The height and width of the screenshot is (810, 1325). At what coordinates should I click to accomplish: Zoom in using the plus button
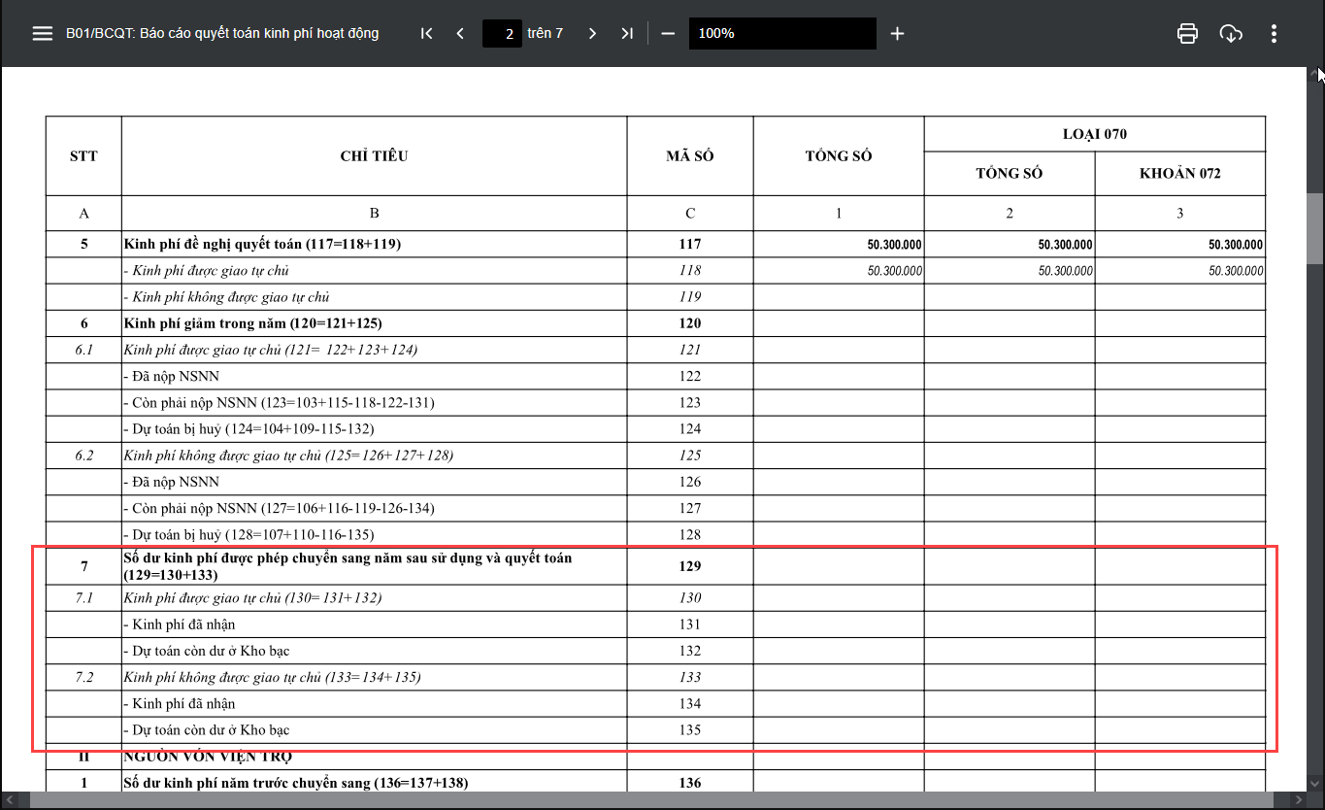coord(897,33)
